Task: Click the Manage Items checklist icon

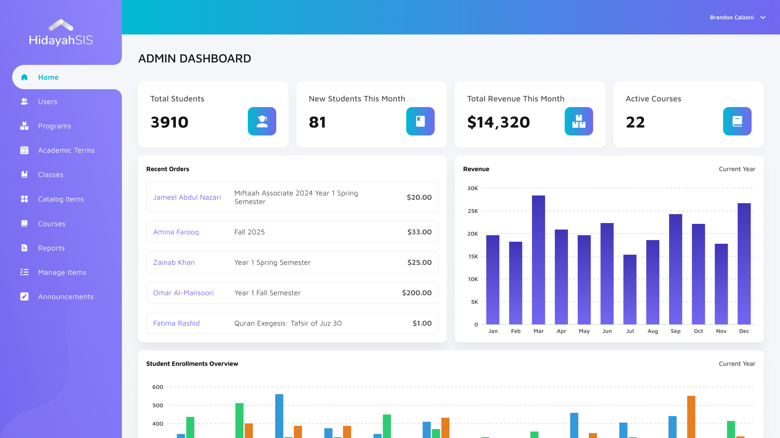Action: point(24,272)
